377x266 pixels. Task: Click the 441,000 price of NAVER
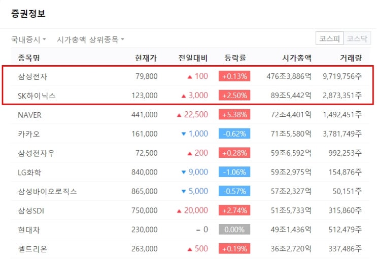[x=145, y=115]
